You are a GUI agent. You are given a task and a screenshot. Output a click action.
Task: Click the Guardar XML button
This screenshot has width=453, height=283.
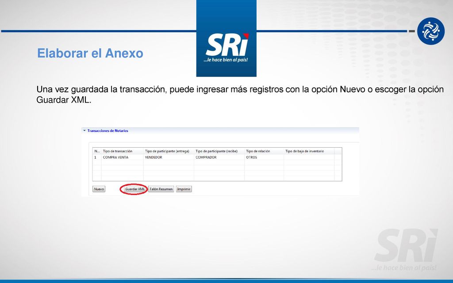[135, 189]
